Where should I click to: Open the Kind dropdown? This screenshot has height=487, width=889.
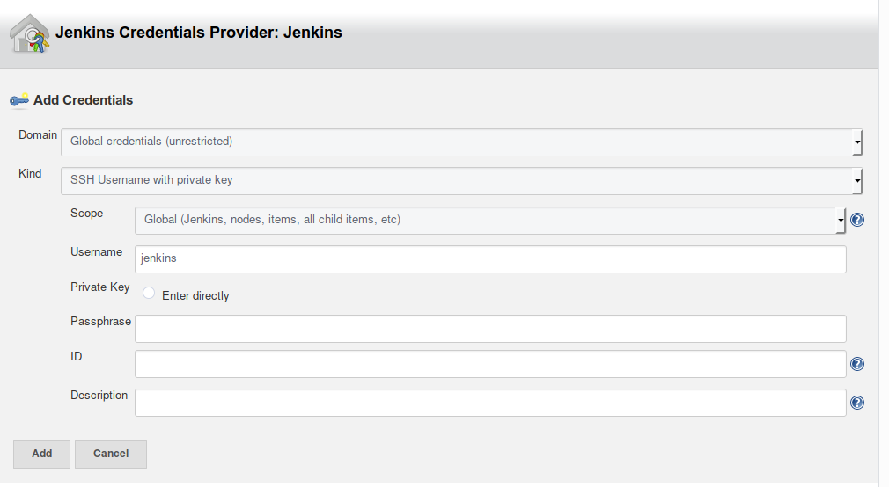pos(461,180)
